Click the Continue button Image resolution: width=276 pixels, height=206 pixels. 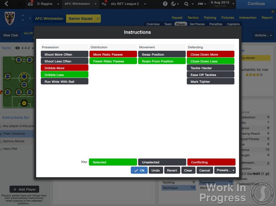(256, 4)
